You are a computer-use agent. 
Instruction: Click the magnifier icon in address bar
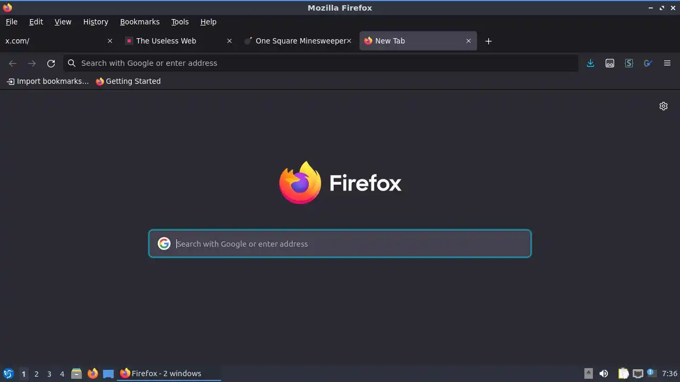[72, 63]
